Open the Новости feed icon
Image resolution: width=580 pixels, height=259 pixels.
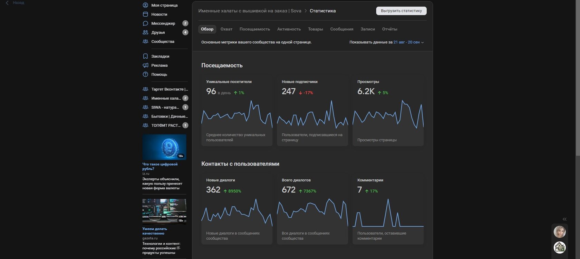click(x=145, y=14)
